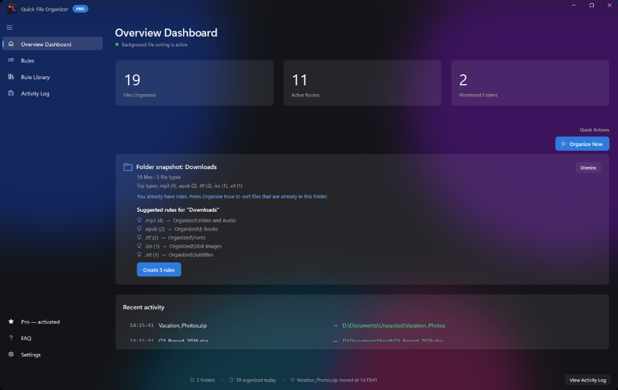Click the lightbulb icon for .srt suggestion
Image resolution: width=618 pixels, height=390 pixels.
point(139,254)
